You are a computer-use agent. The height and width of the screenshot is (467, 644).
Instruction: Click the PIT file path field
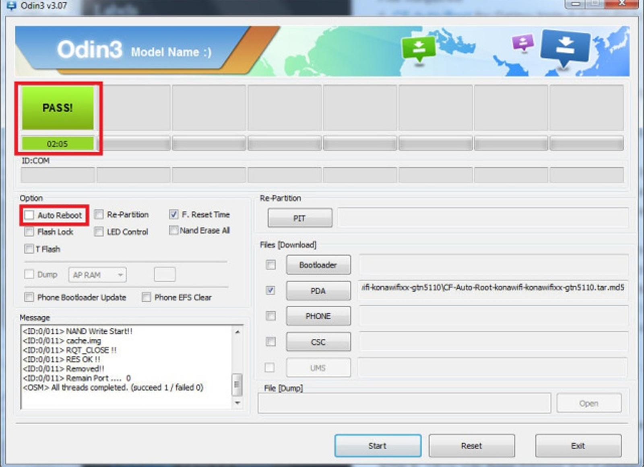[483, 218]
